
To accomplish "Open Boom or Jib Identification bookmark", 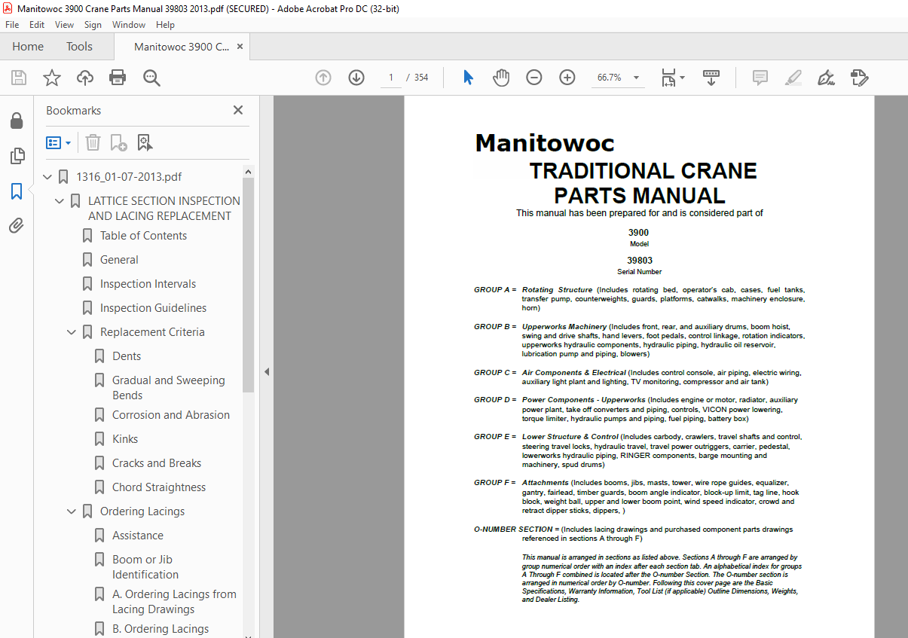I will coord(145,567).
